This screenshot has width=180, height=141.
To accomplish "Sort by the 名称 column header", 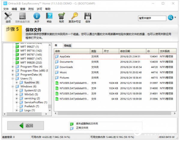I will click(x=72, y=51).
